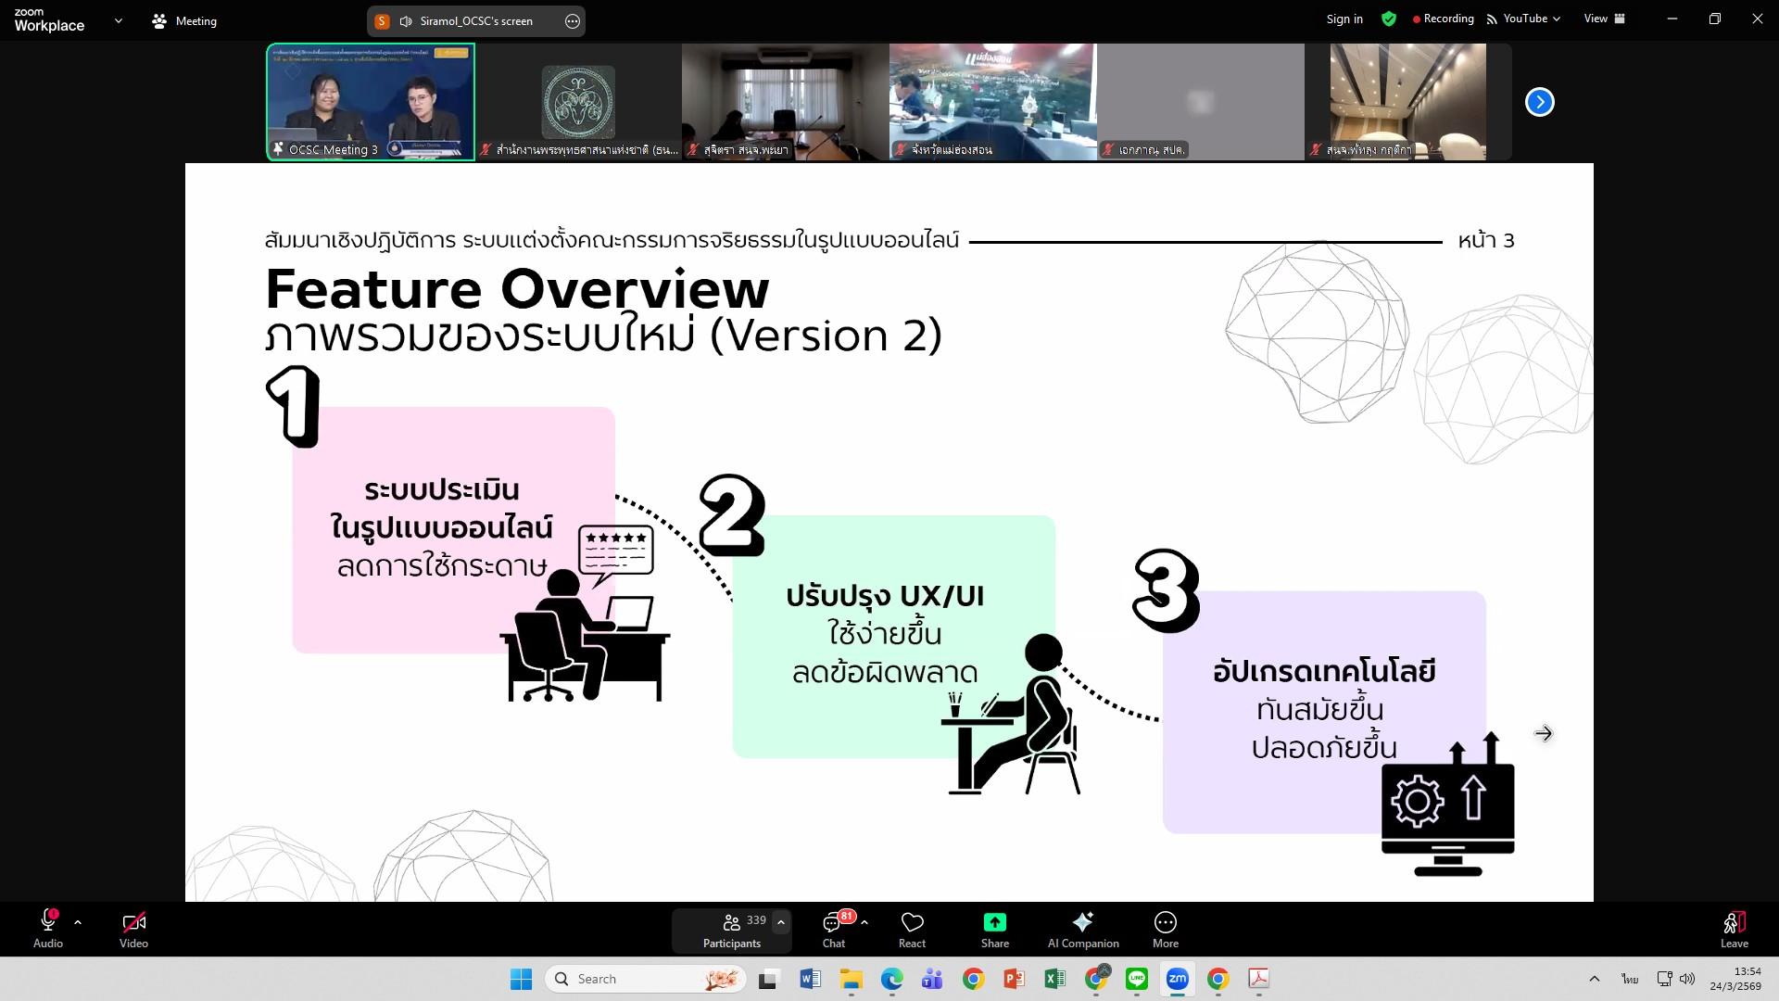Expand the Zoom Workplace dropdown arrow
This screenshot has width=1779, height=1001.
click(118, 20)
